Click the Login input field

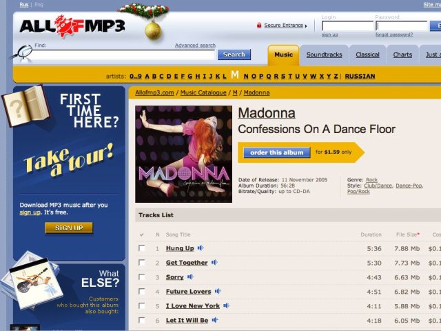347,26
